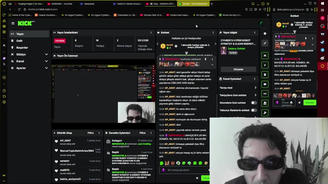Screen dimensions: 328x184
Task: Click the note document icon in right toolbar
Action: [265, 75]
